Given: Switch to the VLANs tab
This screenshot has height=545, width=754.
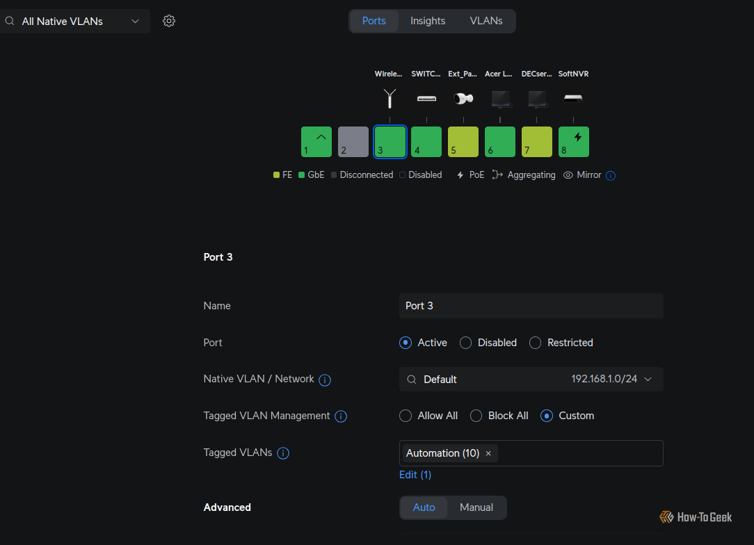Looking at the screenshot, I should point(486,21).
